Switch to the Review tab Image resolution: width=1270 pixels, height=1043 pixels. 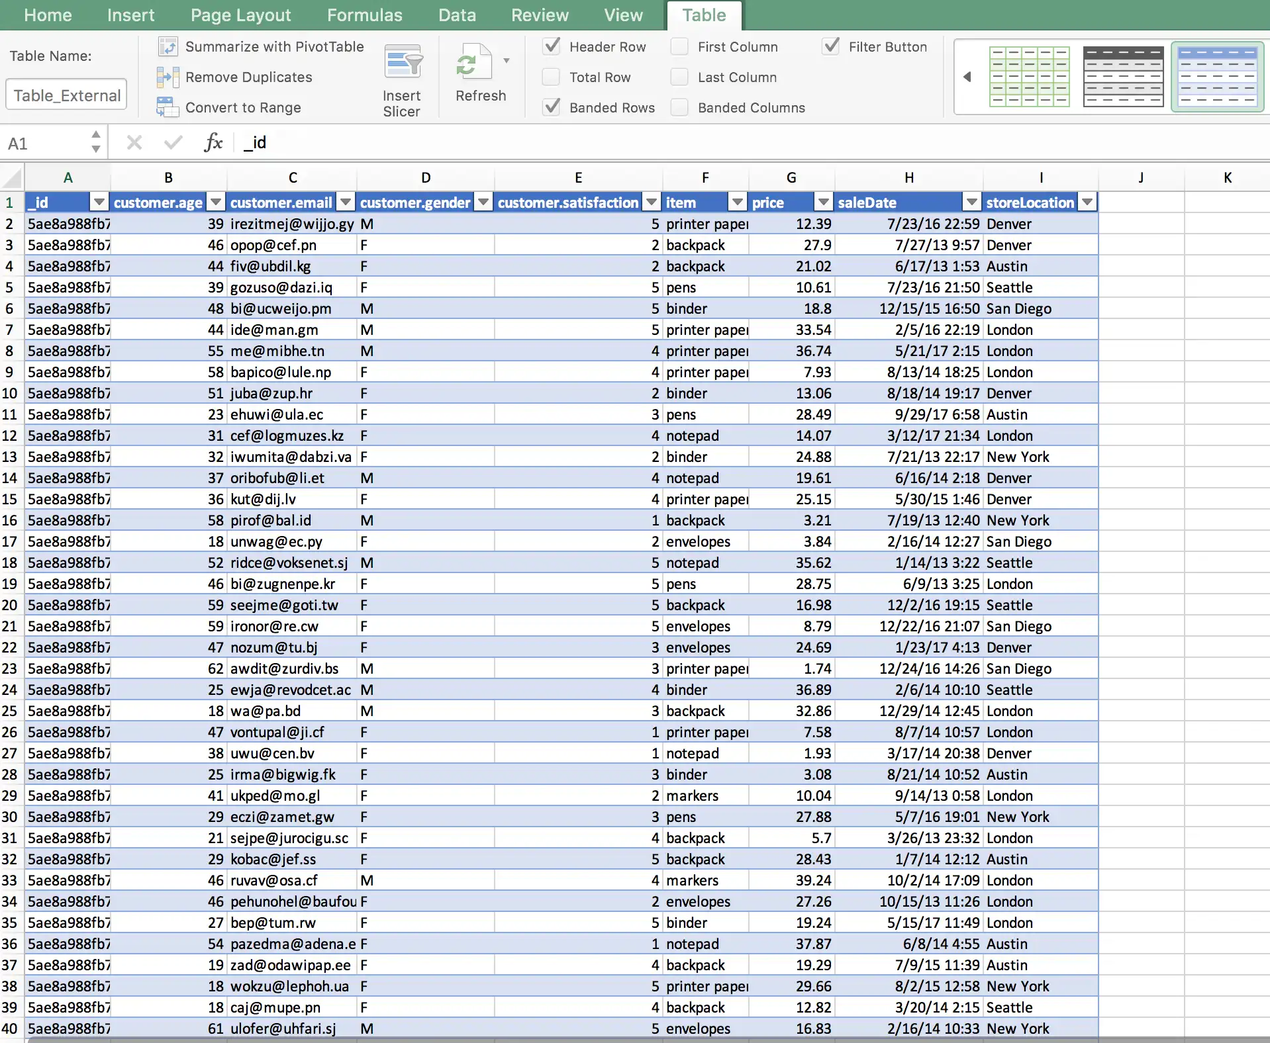click(540, 15)
